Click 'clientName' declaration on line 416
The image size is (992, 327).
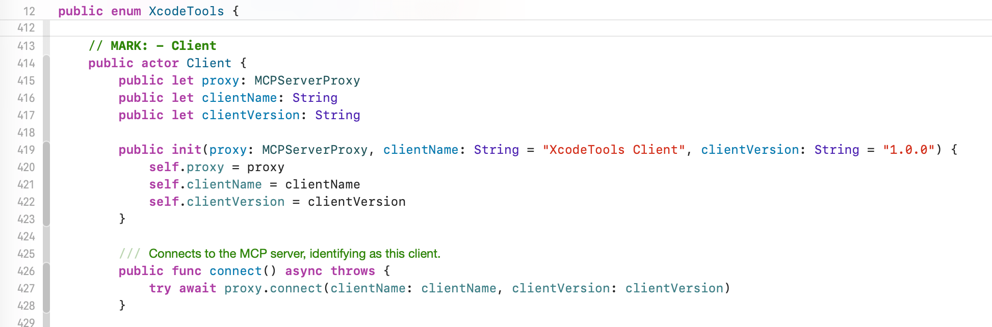pos(239,97)
